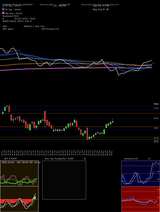Click the 174.93 price axis label
This screenshot has width=160, height=212.
tap(156, 108)
